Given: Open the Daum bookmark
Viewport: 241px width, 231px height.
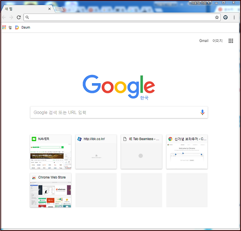Looking at the screenshot, I should [x=23, y=27].
